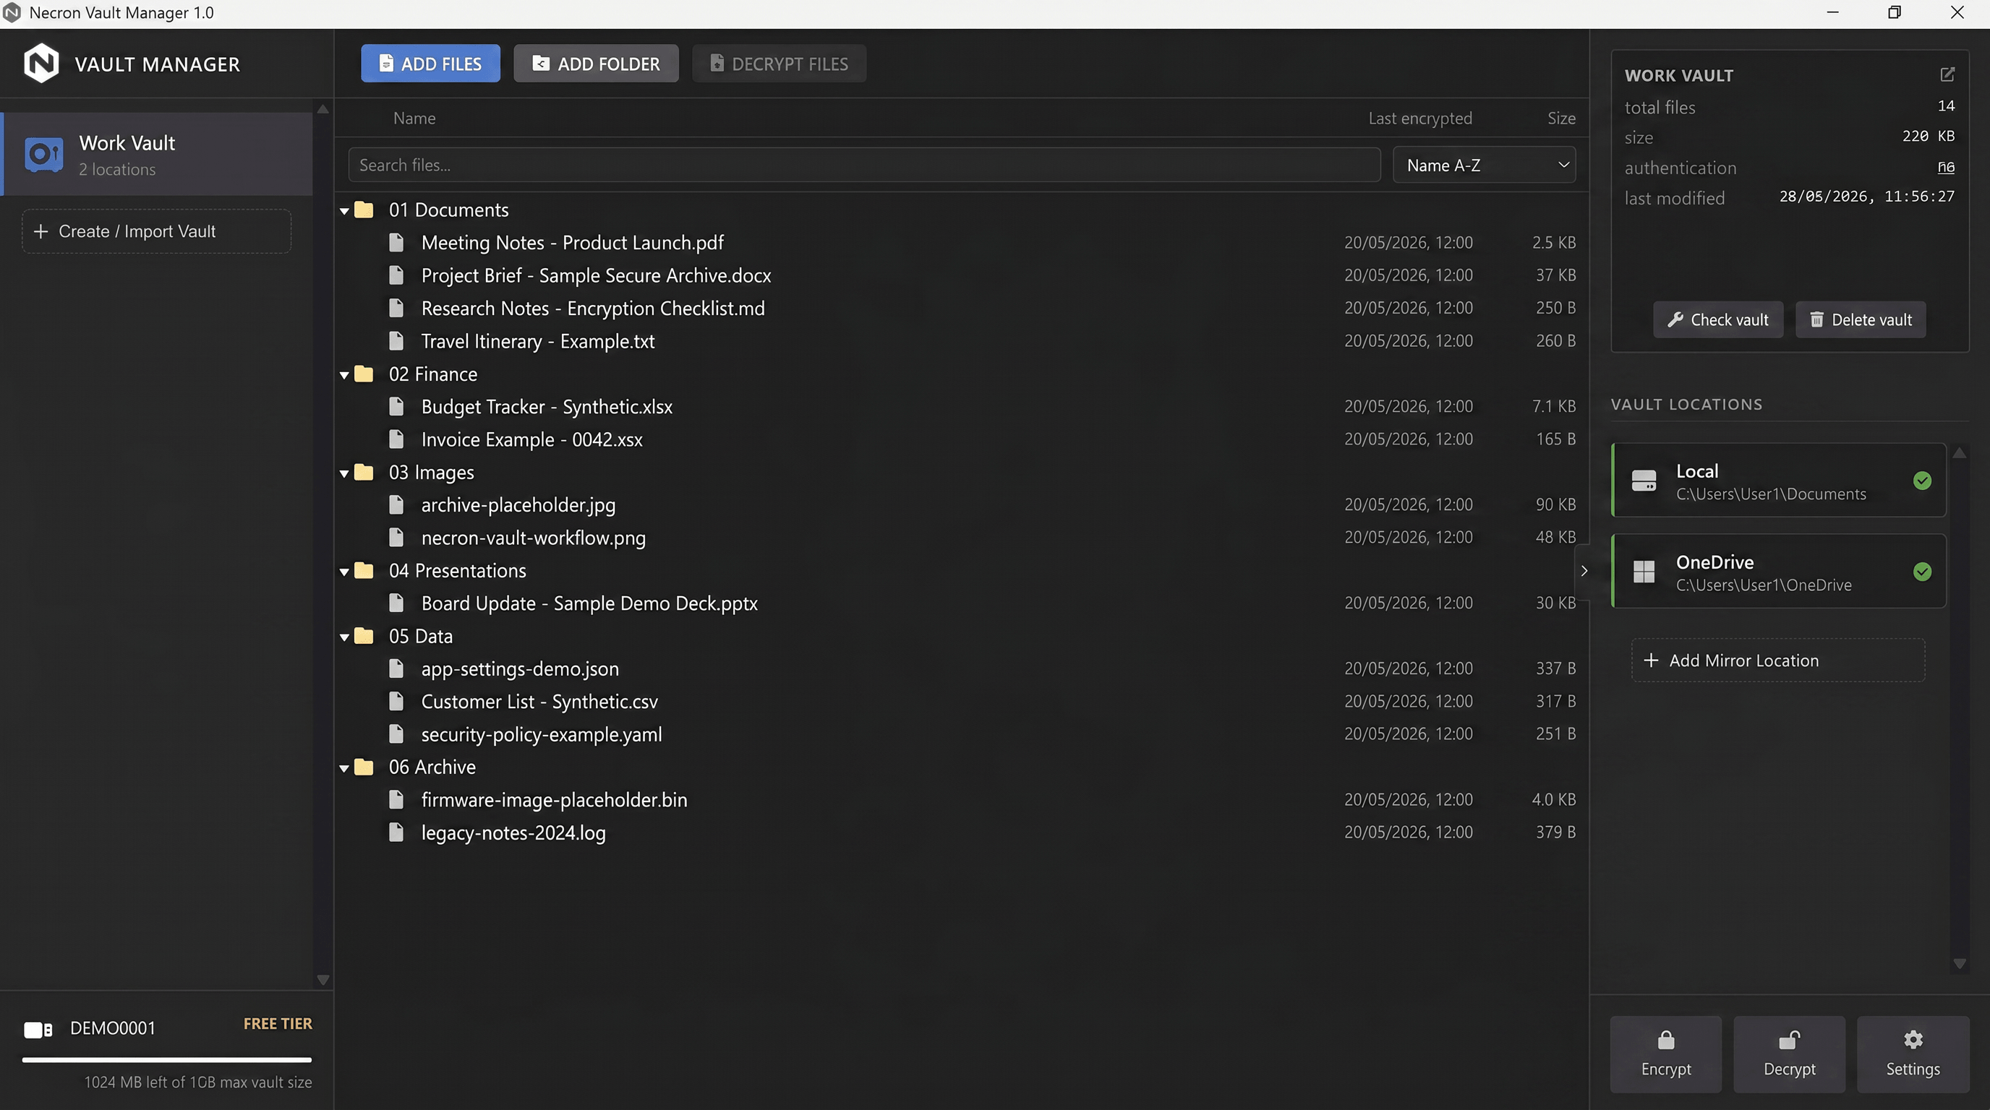Click file icon of Budget Tracker xlsx

(396, 406)
